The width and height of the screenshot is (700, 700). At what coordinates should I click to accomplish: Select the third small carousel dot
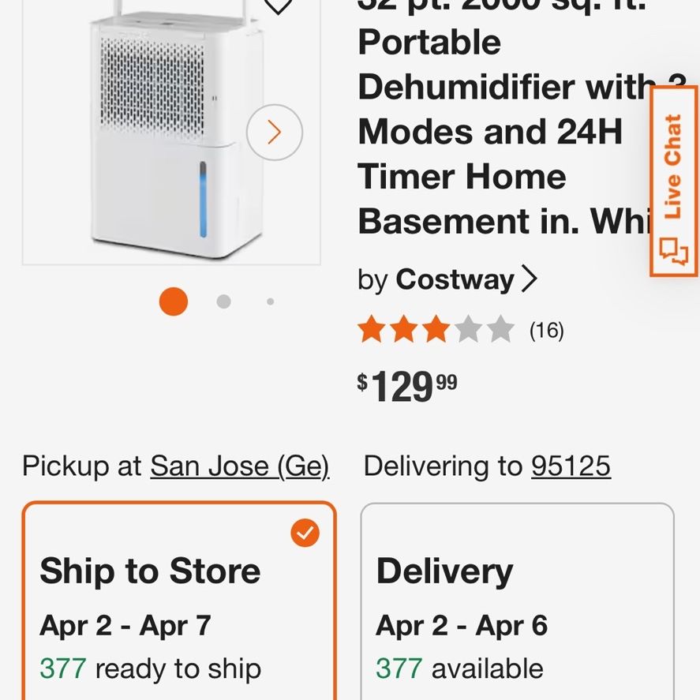tap(270, 301)
